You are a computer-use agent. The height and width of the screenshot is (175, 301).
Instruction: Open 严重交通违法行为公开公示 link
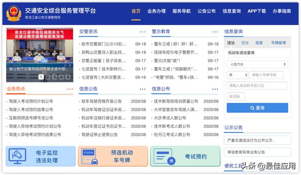[x=257, y=140]
